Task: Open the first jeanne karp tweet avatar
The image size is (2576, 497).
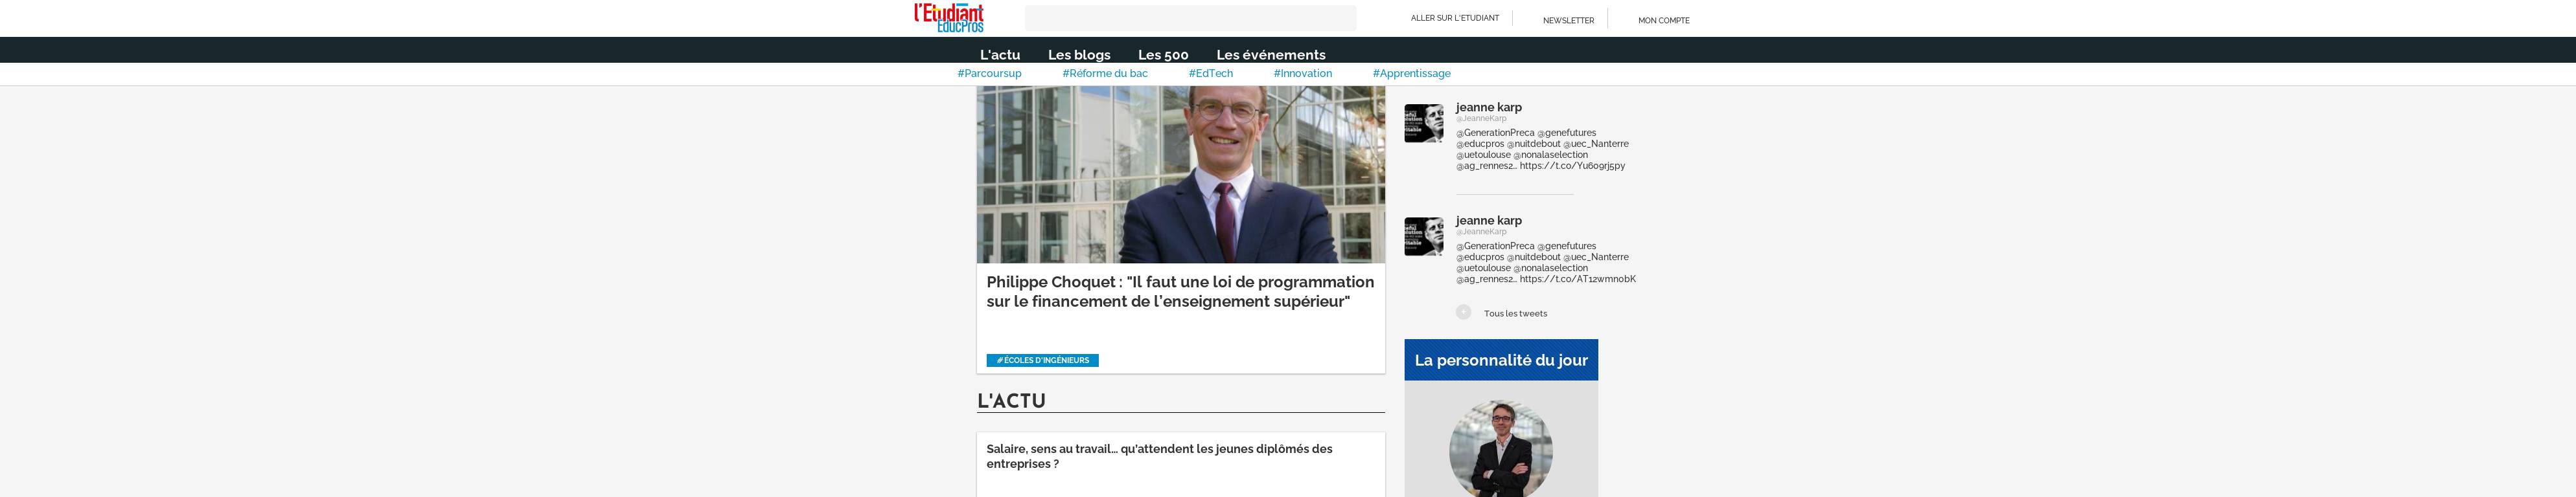Action: [1423, 124]
